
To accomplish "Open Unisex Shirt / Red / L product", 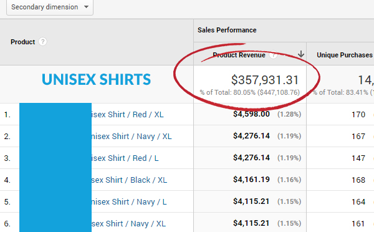I will coord(125,158).
